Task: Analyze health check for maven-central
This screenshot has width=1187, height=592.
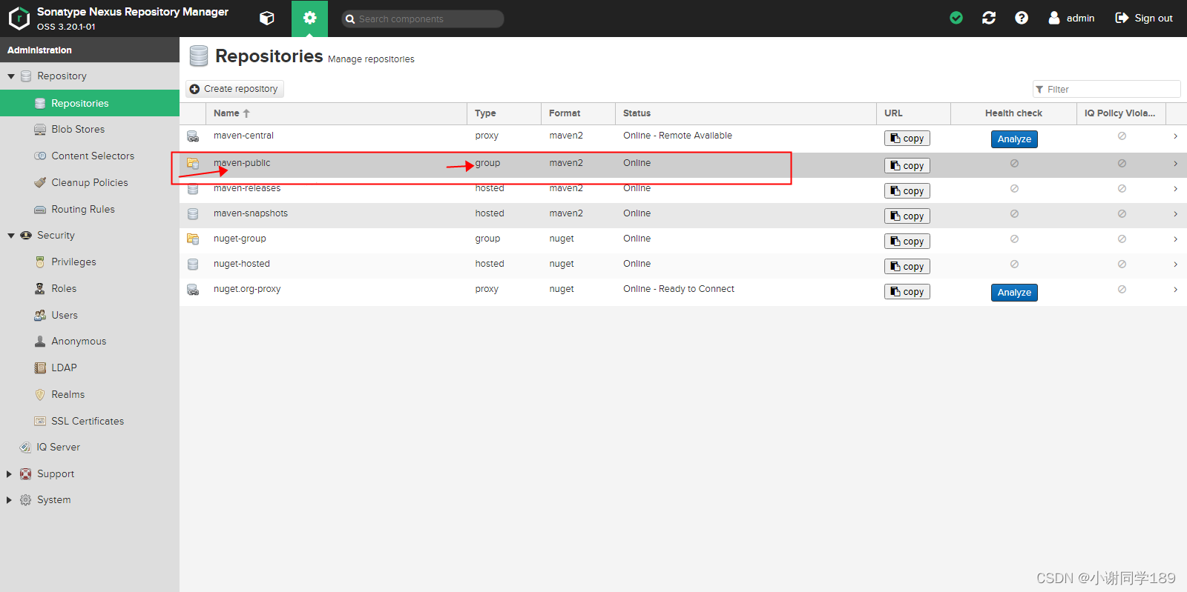Action: click(1014, 139)
